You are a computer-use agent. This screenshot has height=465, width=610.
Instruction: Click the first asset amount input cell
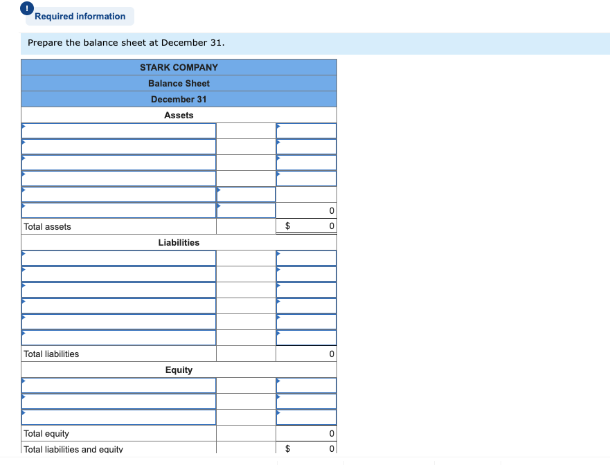305,130
